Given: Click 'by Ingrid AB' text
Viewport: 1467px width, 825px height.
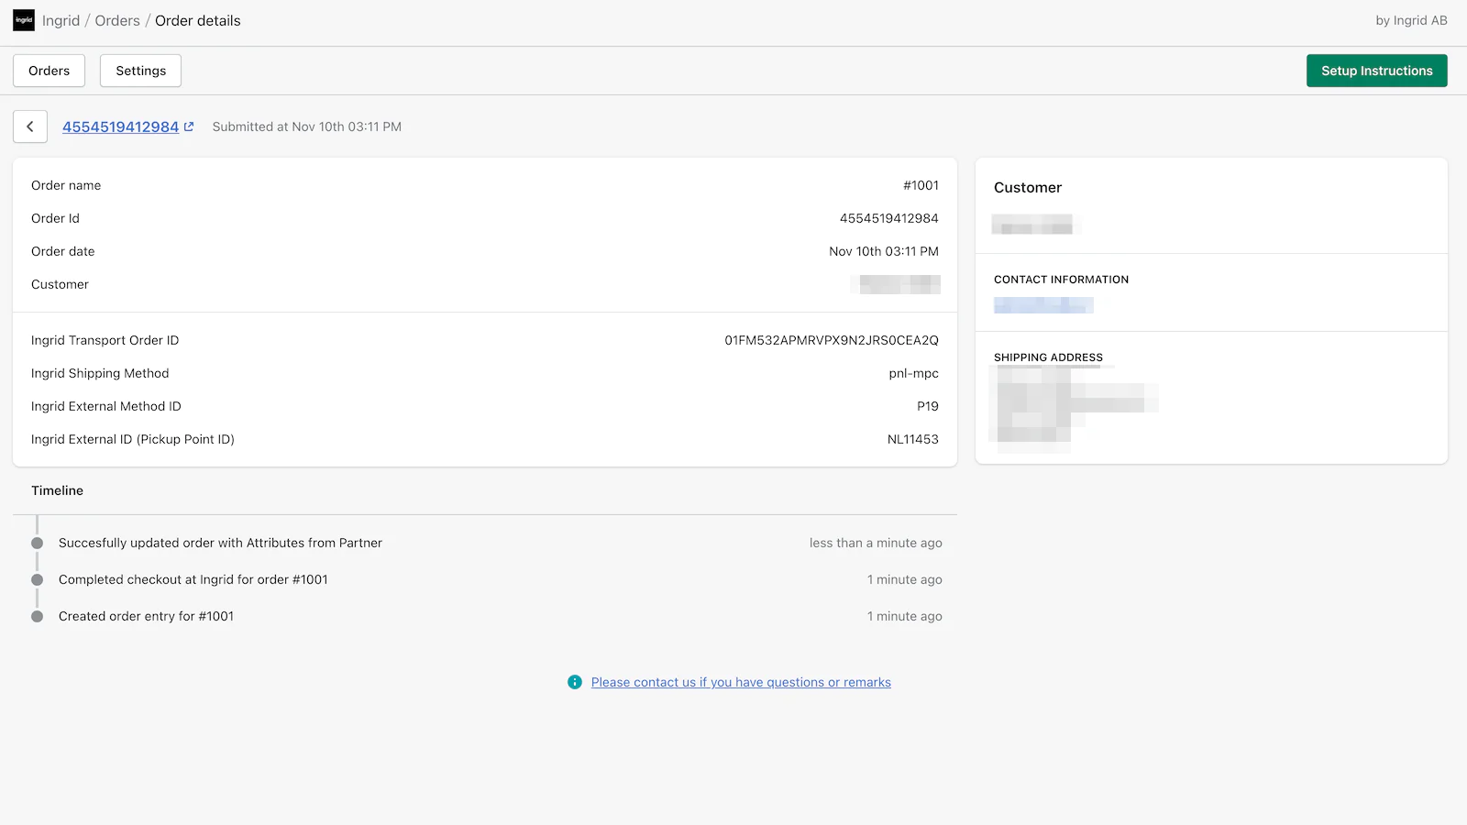Looking at the screenshot, I should 1411,20.
